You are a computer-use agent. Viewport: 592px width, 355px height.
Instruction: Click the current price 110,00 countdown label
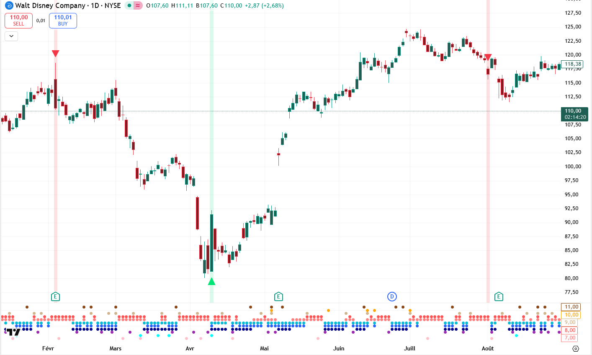[x=575, y=114]
